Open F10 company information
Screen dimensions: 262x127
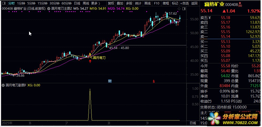pos(157,3)
